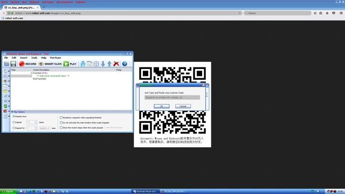
Task: Click the browser home icon
Action: click(x=327, y=13)
